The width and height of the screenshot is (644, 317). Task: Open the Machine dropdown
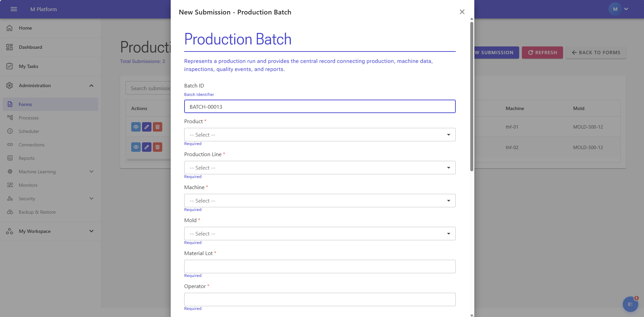320,201
